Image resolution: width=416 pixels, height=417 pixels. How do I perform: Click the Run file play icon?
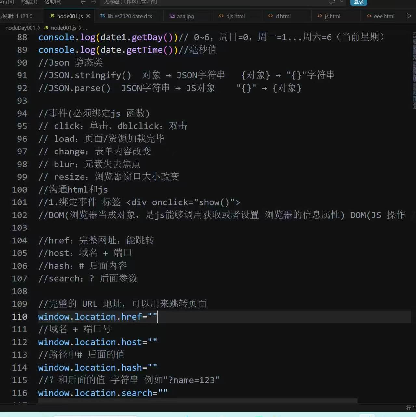[409, 16]
